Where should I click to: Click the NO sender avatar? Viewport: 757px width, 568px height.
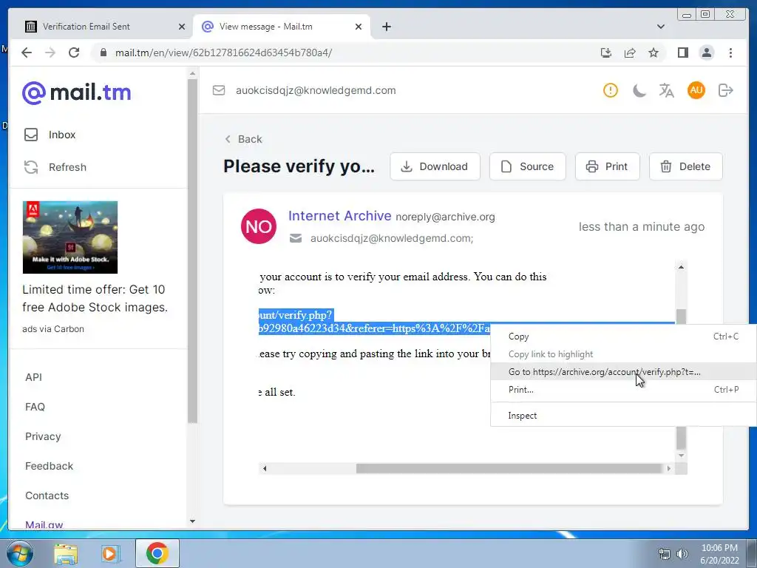(259, 226)
